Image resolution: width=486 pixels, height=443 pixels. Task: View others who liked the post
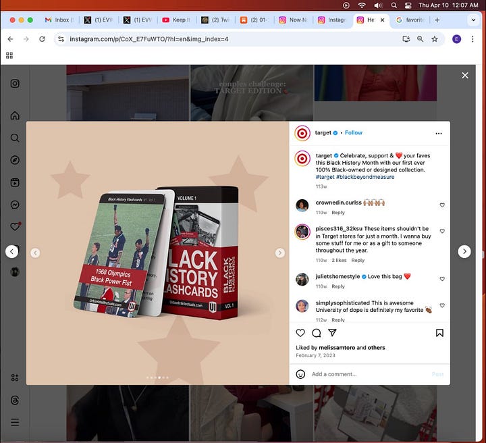376,348
